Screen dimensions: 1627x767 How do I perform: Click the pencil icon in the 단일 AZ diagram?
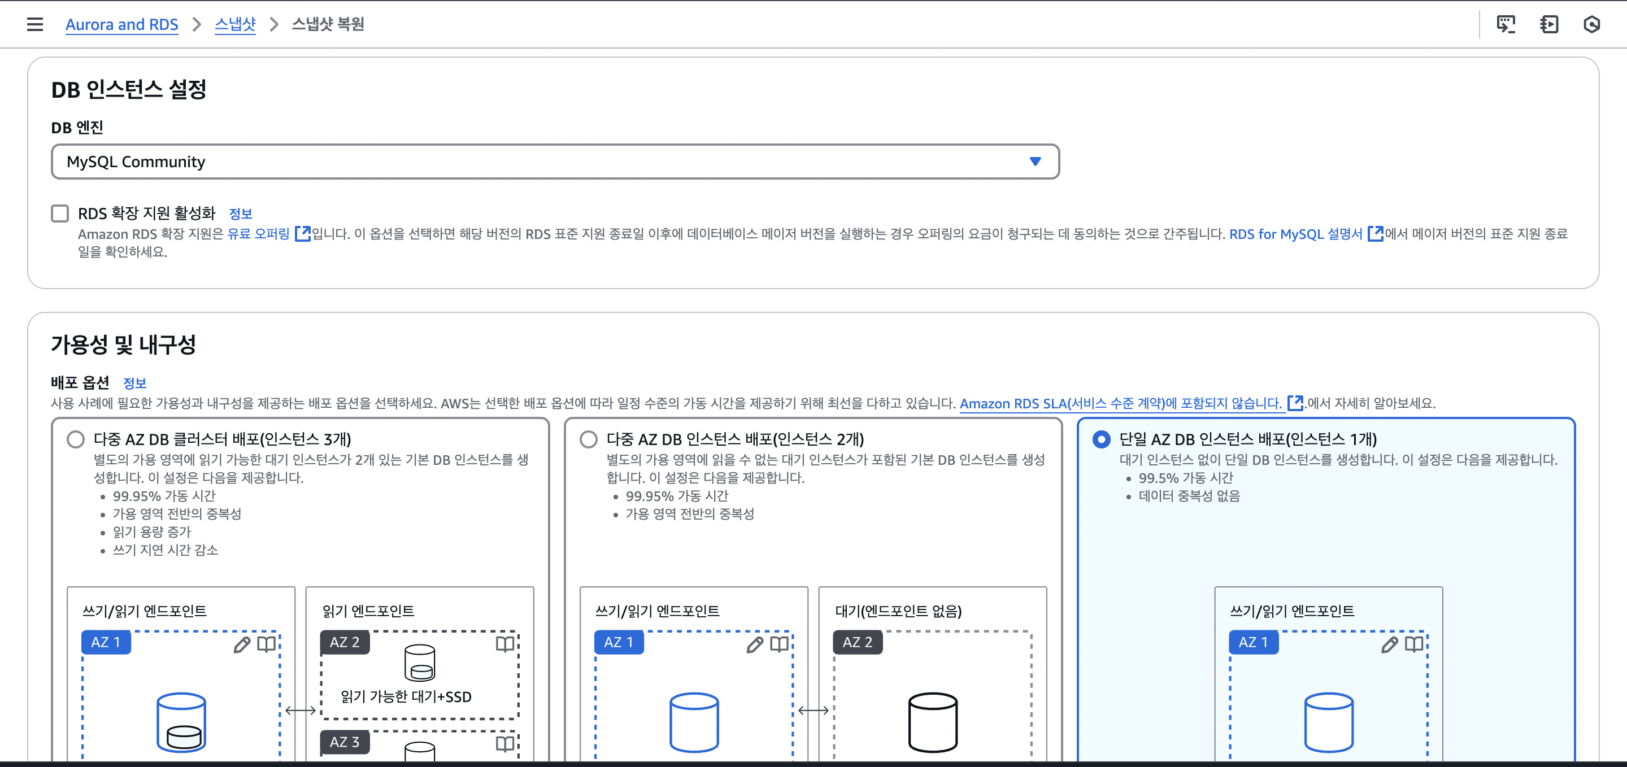click(1389, 644)
